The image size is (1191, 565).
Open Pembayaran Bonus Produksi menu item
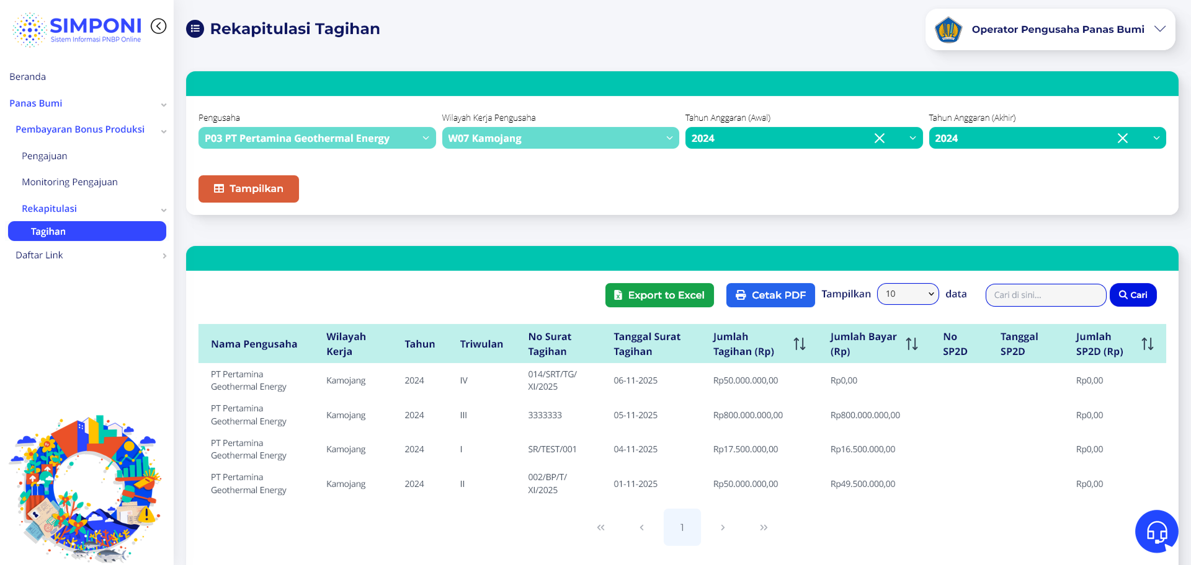point(80,129)
